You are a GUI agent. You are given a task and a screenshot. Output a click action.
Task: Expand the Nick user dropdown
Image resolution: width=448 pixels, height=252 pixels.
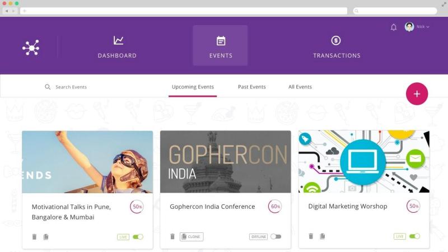point(423,26)
